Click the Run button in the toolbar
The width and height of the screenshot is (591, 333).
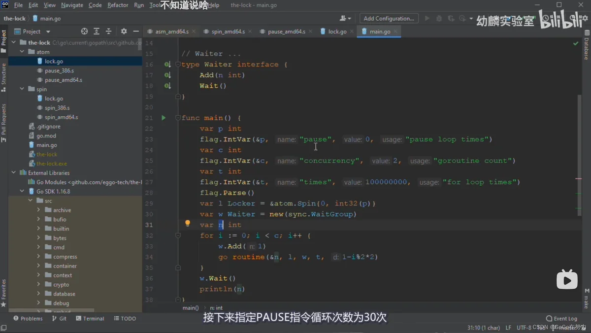tap(427, 18)
